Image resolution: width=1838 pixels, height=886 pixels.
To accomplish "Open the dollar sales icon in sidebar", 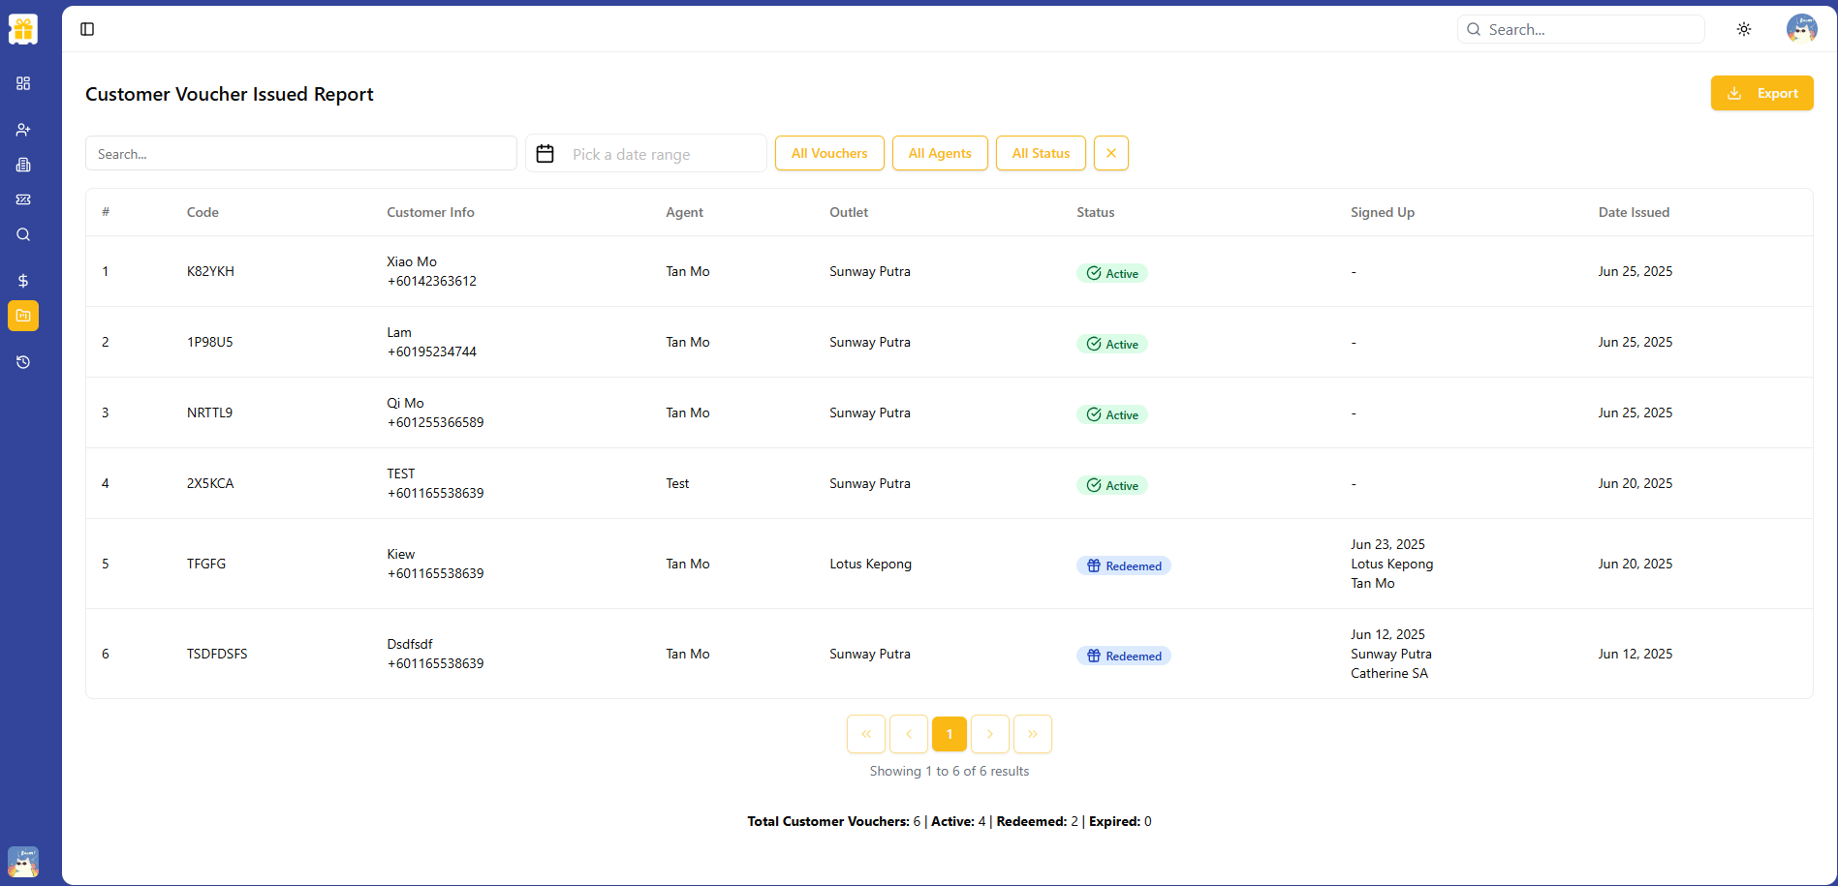I will (23, 281).
